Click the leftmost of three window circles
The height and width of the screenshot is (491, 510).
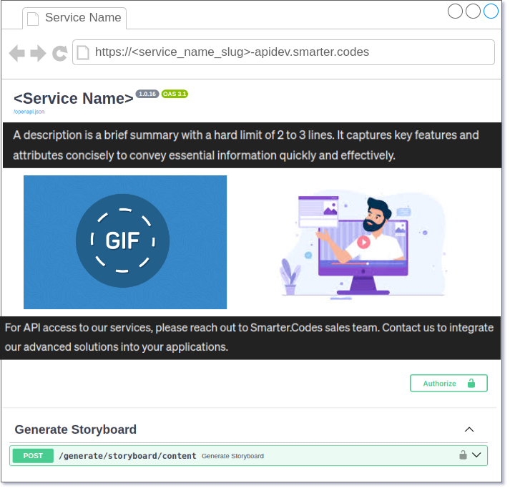point(455,11)
